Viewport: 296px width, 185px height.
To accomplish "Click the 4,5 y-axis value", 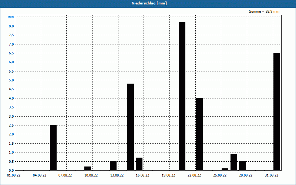I will point(11,89).
